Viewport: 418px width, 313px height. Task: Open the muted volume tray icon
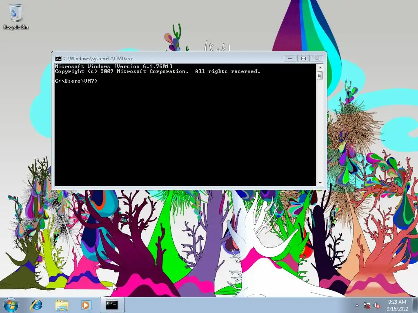pos(377,306)
